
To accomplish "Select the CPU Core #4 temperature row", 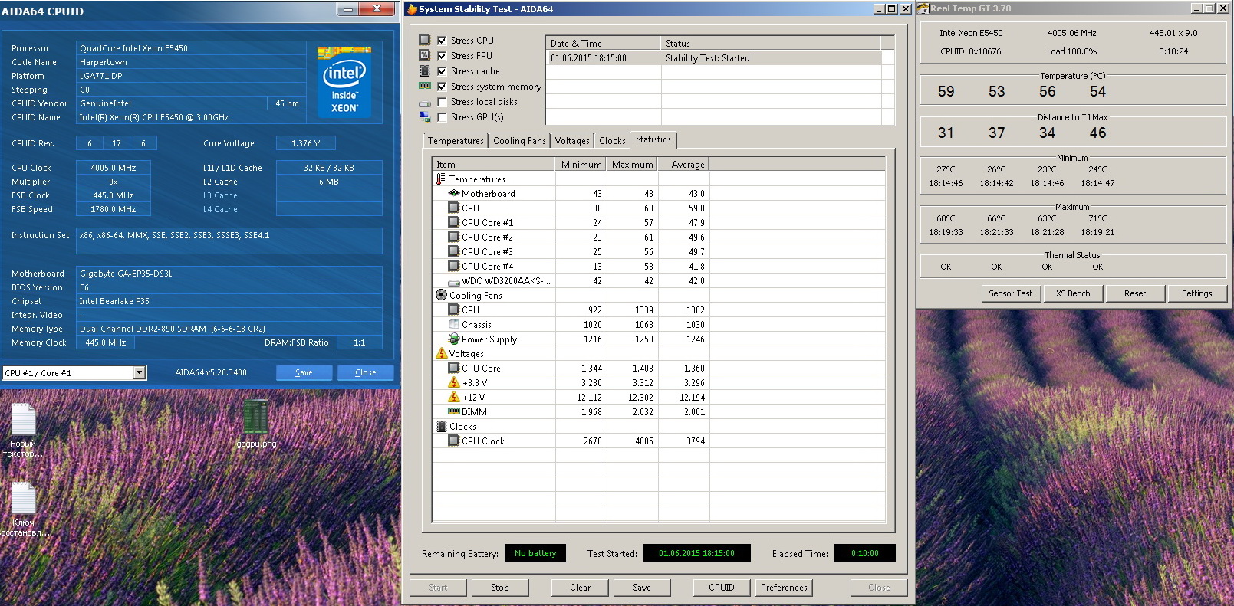I will click(x=658, y=267).
